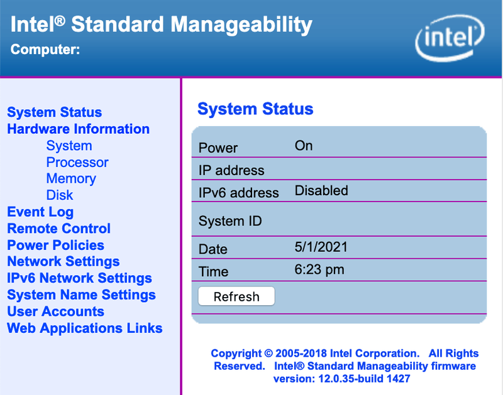View Memory hardware details
This screenshot has width=503, height=395.
71,179
